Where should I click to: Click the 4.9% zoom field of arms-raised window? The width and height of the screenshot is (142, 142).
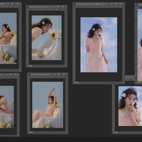[31, 132]
